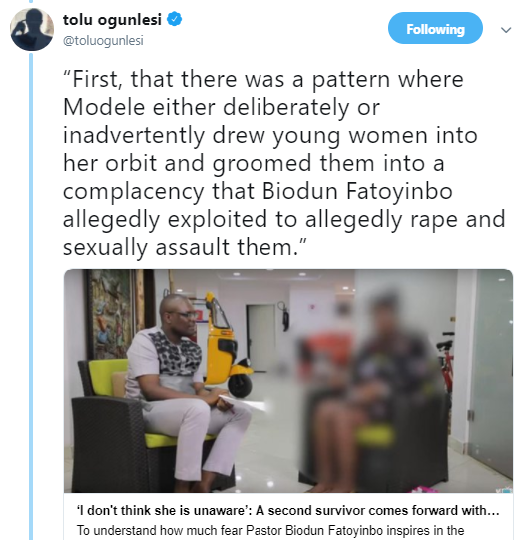Click the article description starting 'To understand how much fear'
The width and height of the screenshot is (520, 540).
[x=270, y=530]
